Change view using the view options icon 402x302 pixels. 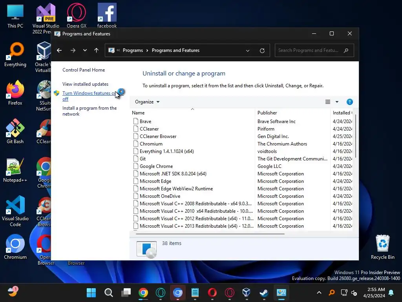tap(328, 102)
